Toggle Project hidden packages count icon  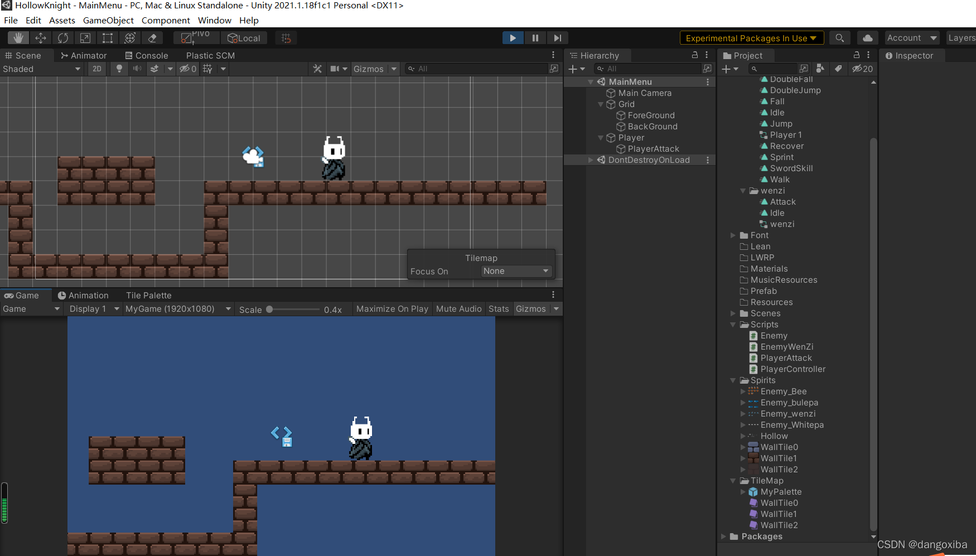(862, 69)
